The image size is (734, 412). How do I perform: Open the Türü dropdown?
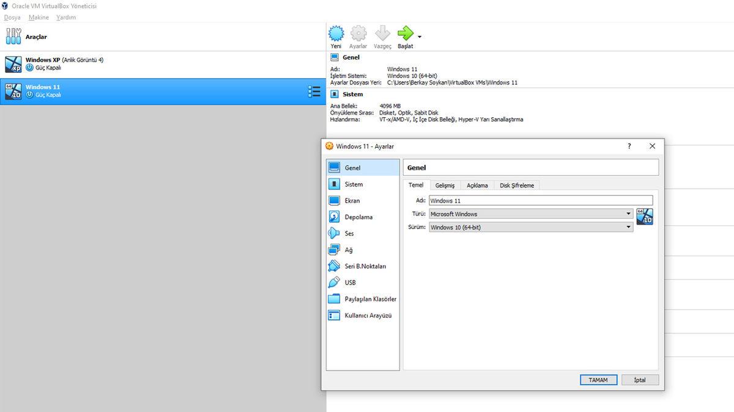pyautogui.click(x=628, y=214)
